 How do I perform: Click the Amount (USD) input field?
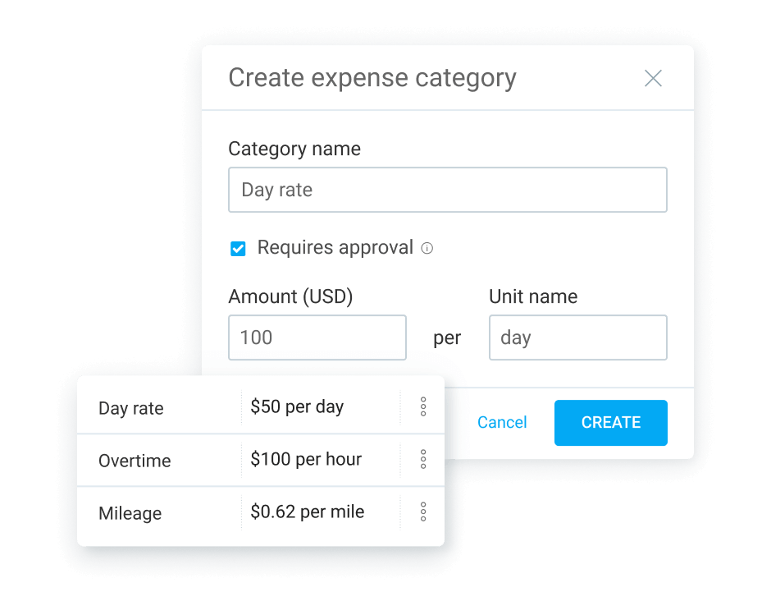317,337
